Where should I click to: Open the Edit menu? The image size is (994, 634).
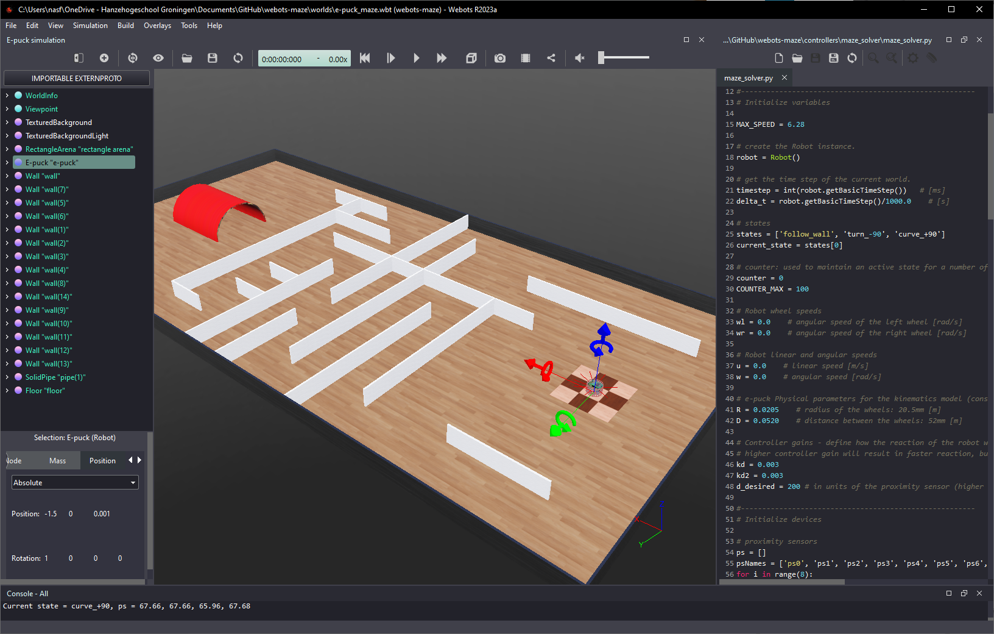pyautogui.click(x=32, y=26)
